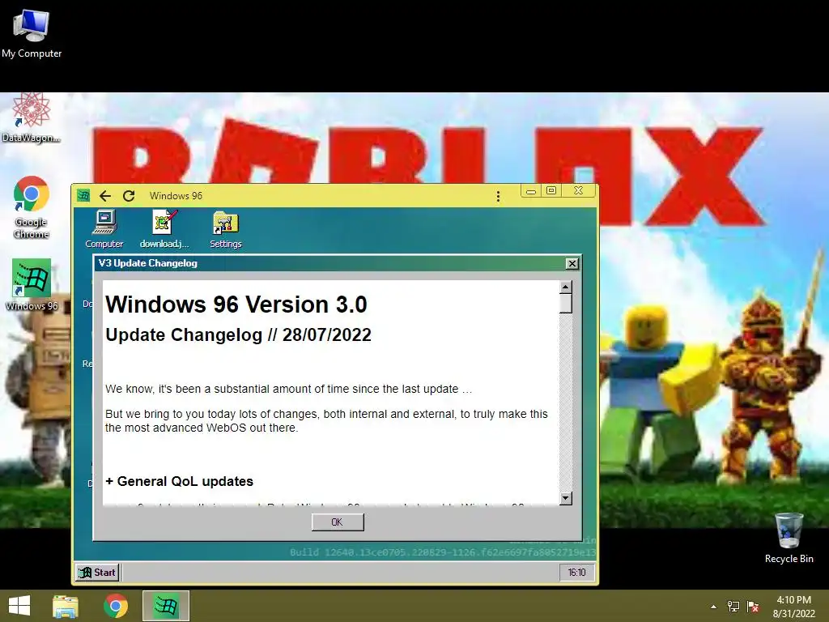Open File Explorer from the taskbar
Screen dimensions: 829x622
[66, 606]
